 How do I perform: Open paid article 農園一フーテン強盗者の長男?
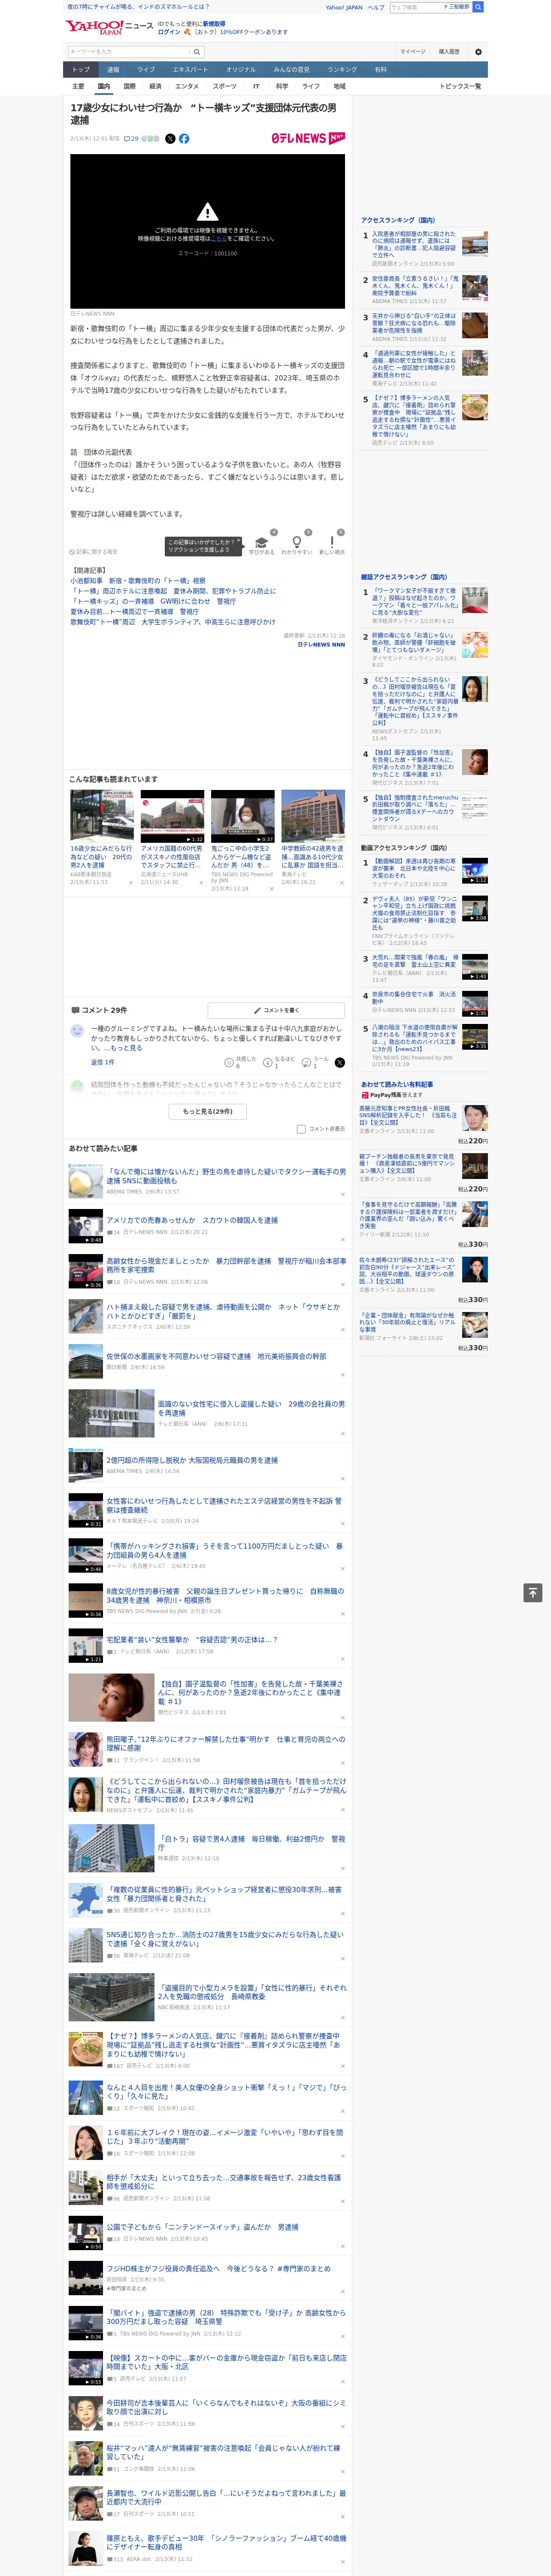407,1163
